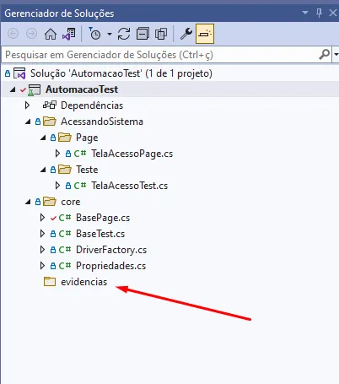
Task: Select TelaAcessoPage.cs file
Action: [x=132, y=154]
